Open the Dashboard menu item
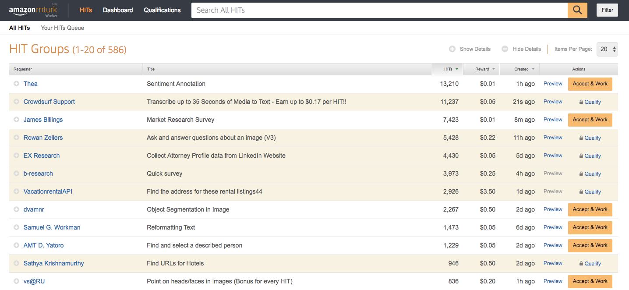The image size is (629, 290). tap(118, 10)
